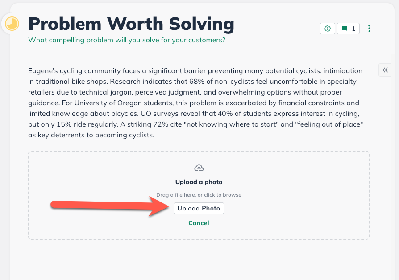
Task: Click the "Upload a photo" heading
Action: [199, 182]
